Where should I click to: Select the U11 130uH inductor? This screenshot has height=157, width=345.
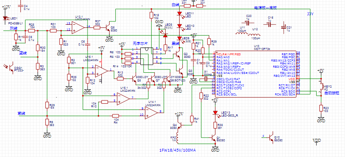point(242,34)
